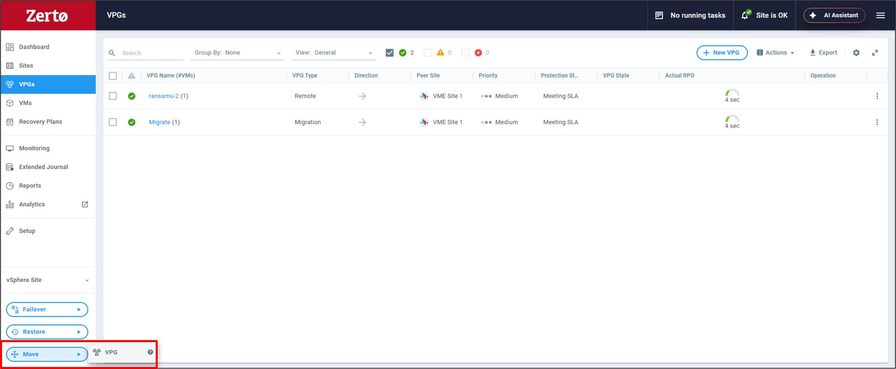Go to Dashboard in the sidebar
This screenshot has height=369, width=896.
pyautogui.click(x=48, y=47)
